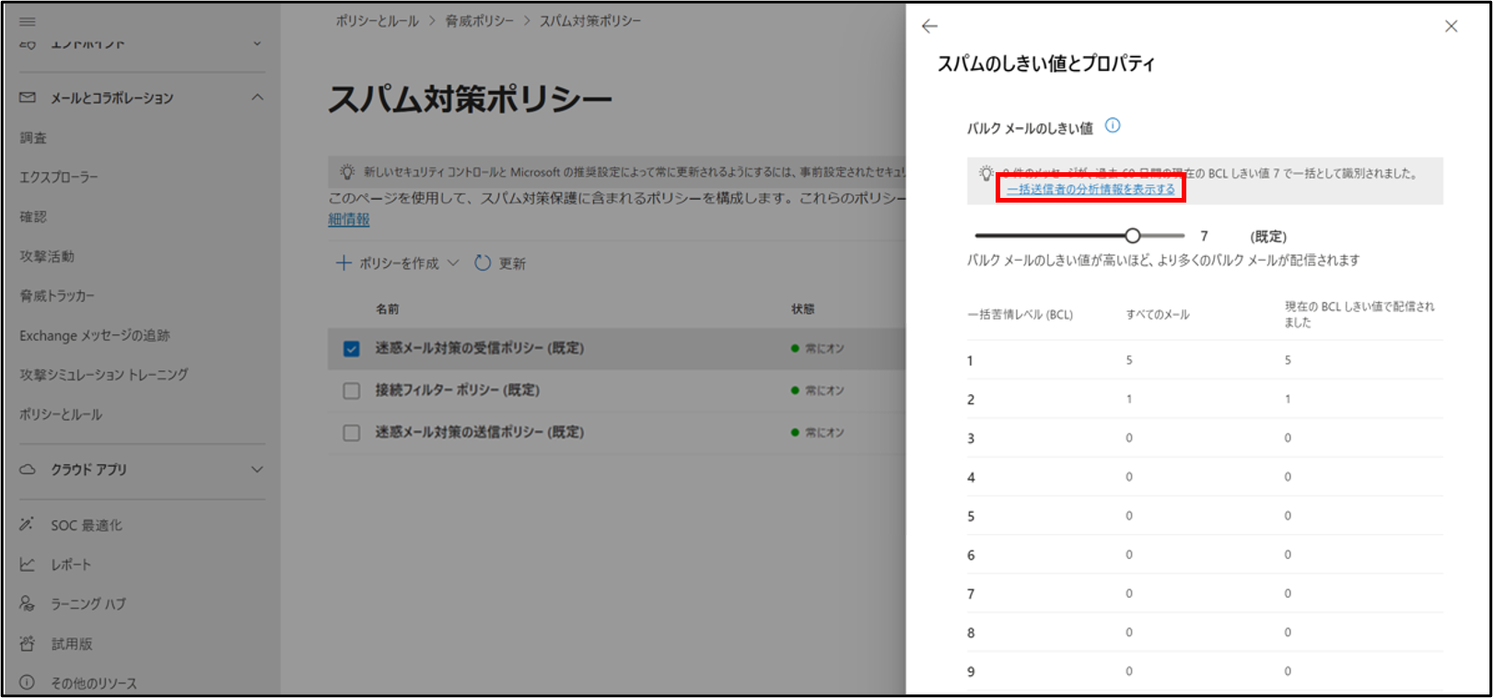Select BCL level 9 row
1493x698 pixels.
1205,671
